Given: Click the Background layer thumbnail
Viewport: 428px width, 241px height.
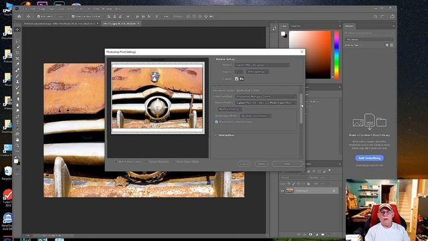Looking at the screenshot, I should tap(290, 191).
